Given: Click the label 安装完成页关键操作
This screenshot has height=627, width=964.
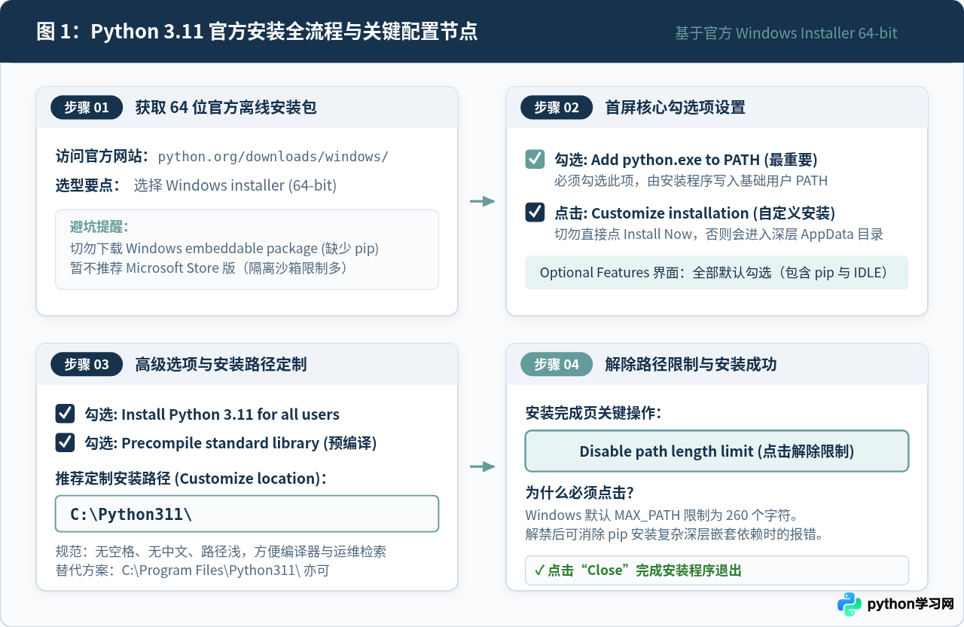Looking at the screenshot, I should [x=594, y=413].
